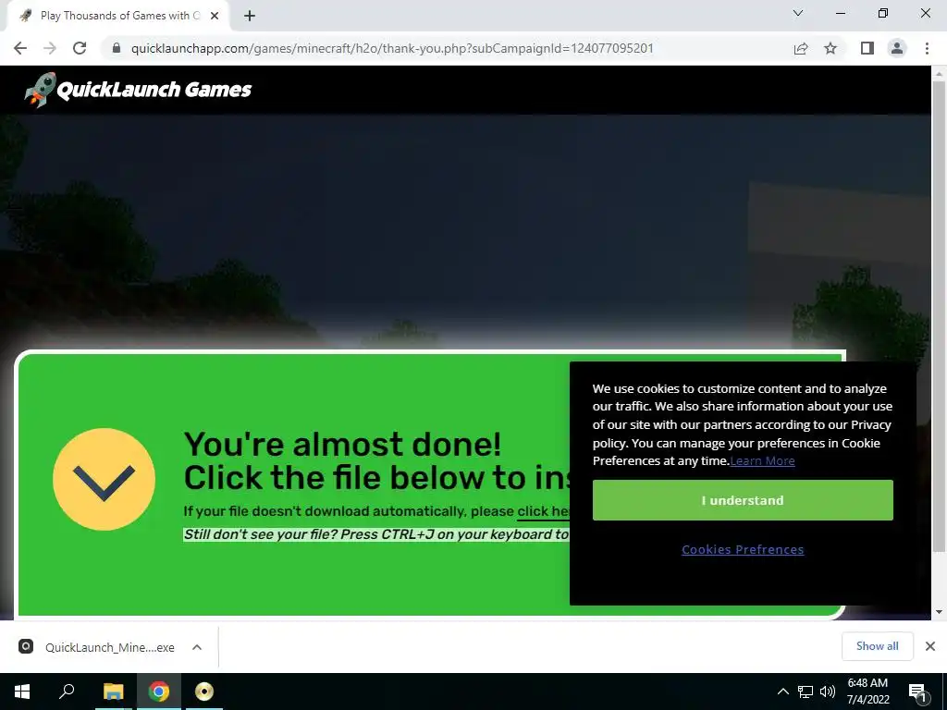Click the taskbar clock and date
This screenshot has height=710, width=947.
pos(867,692)
